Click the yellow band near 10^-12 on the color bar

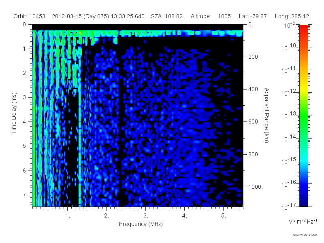(x=303, y=90)
